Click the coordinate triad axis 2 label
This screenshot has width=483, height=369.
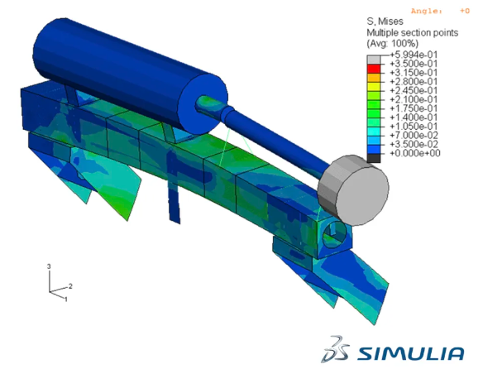(x=70, y=286)
